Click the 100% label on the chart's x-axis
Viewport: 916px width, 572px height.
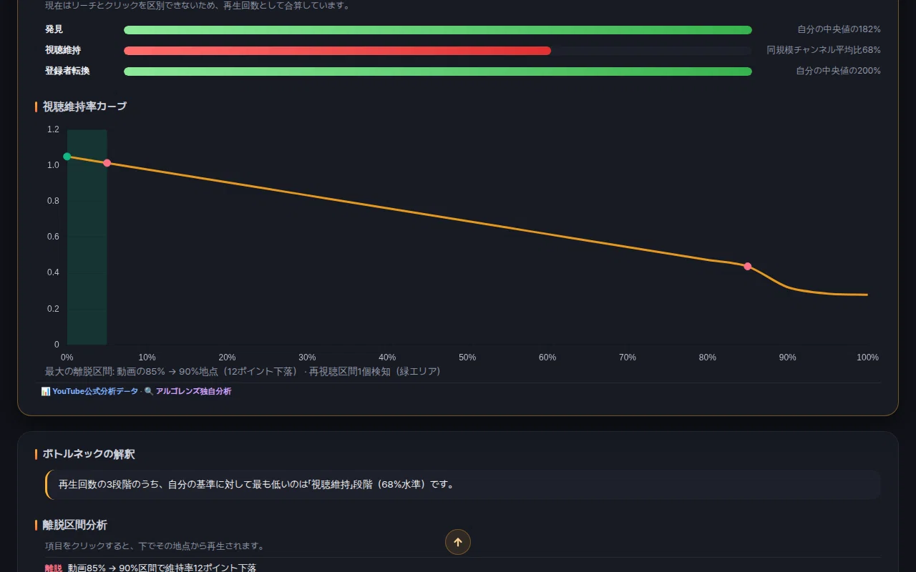tap(867, 357)
